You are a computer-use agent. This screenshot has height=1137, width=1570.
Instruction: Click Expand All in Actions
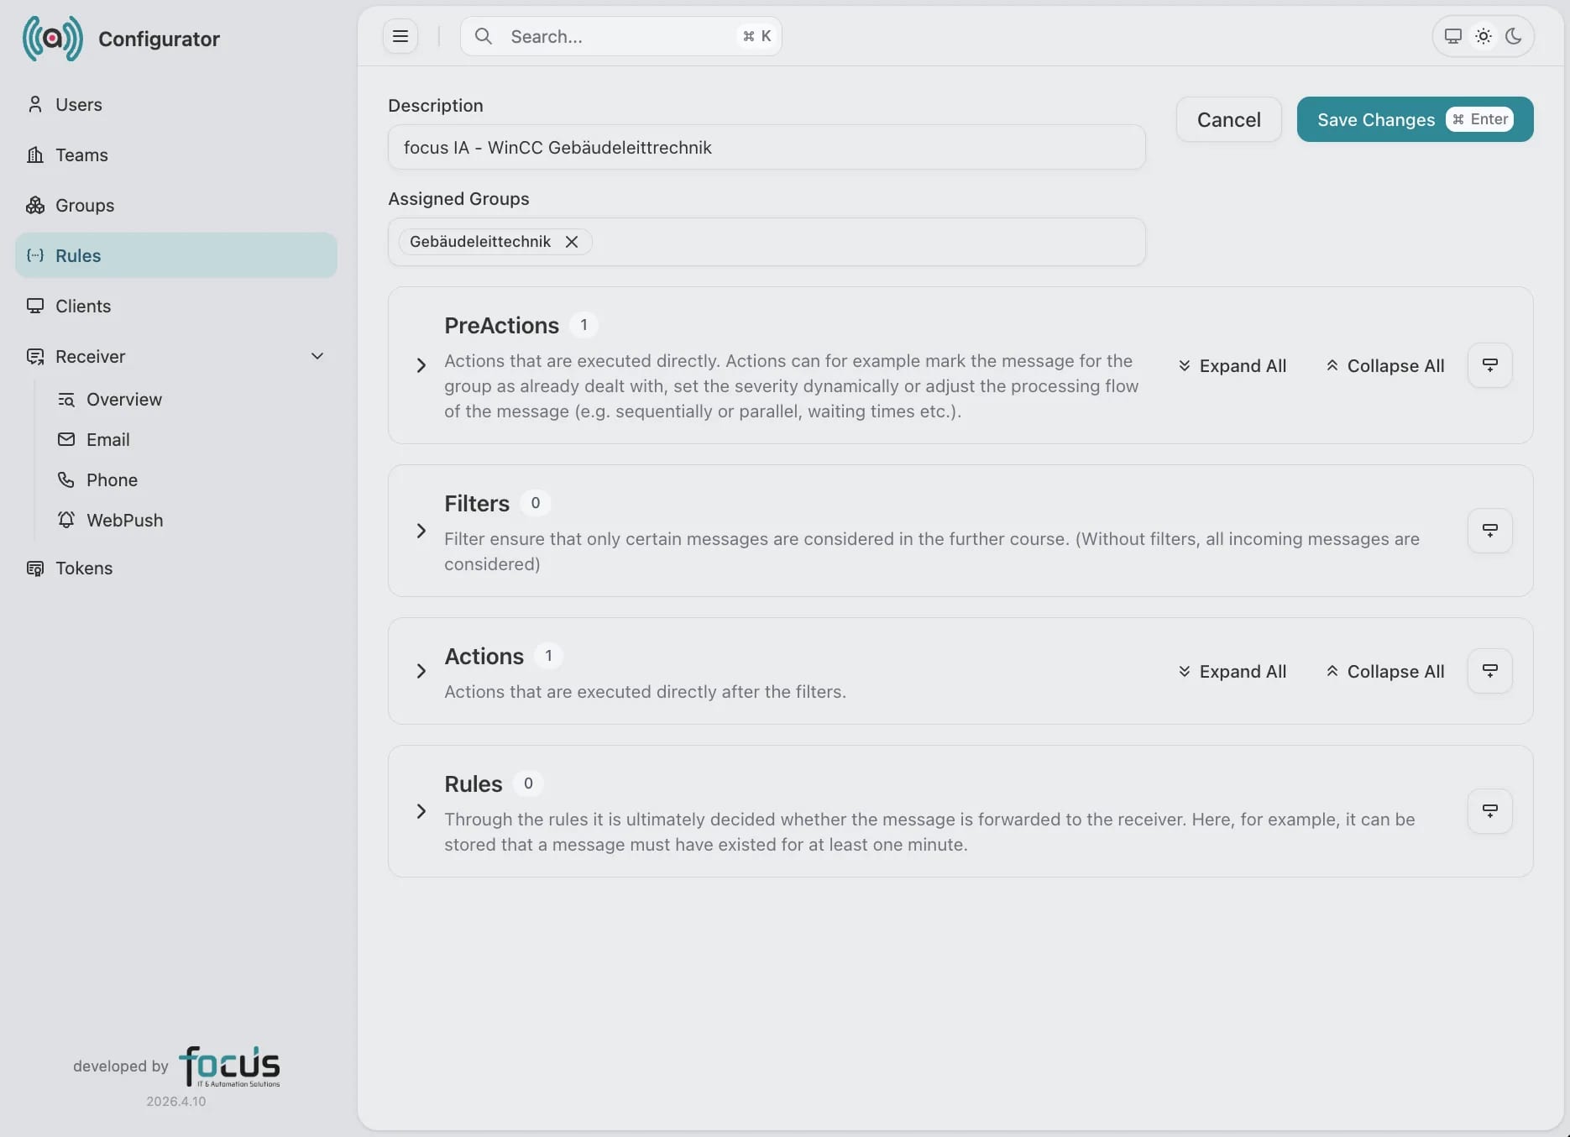coord(1232,671)
